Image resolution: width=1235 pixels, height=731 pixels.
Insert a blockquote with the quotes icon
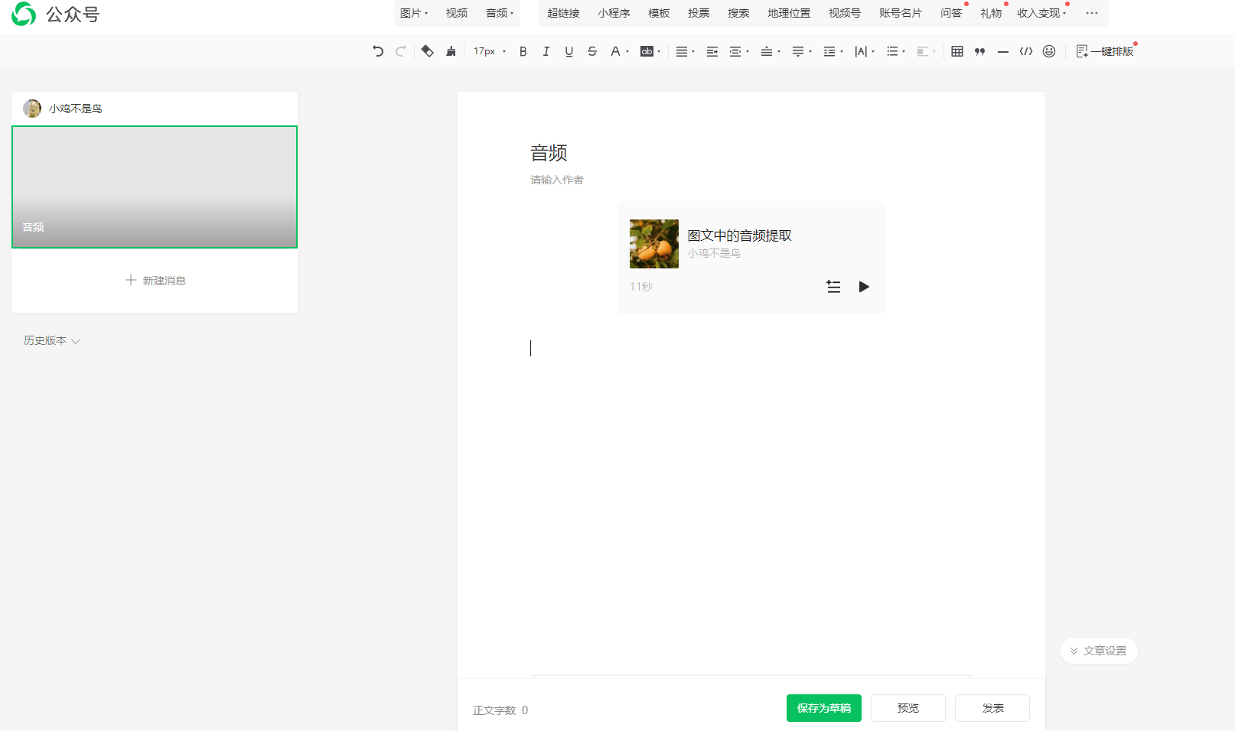(x=979, y=51)
